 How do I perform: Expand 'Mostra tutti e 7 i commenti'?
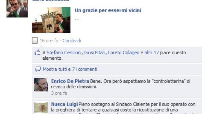pos(70,69)
